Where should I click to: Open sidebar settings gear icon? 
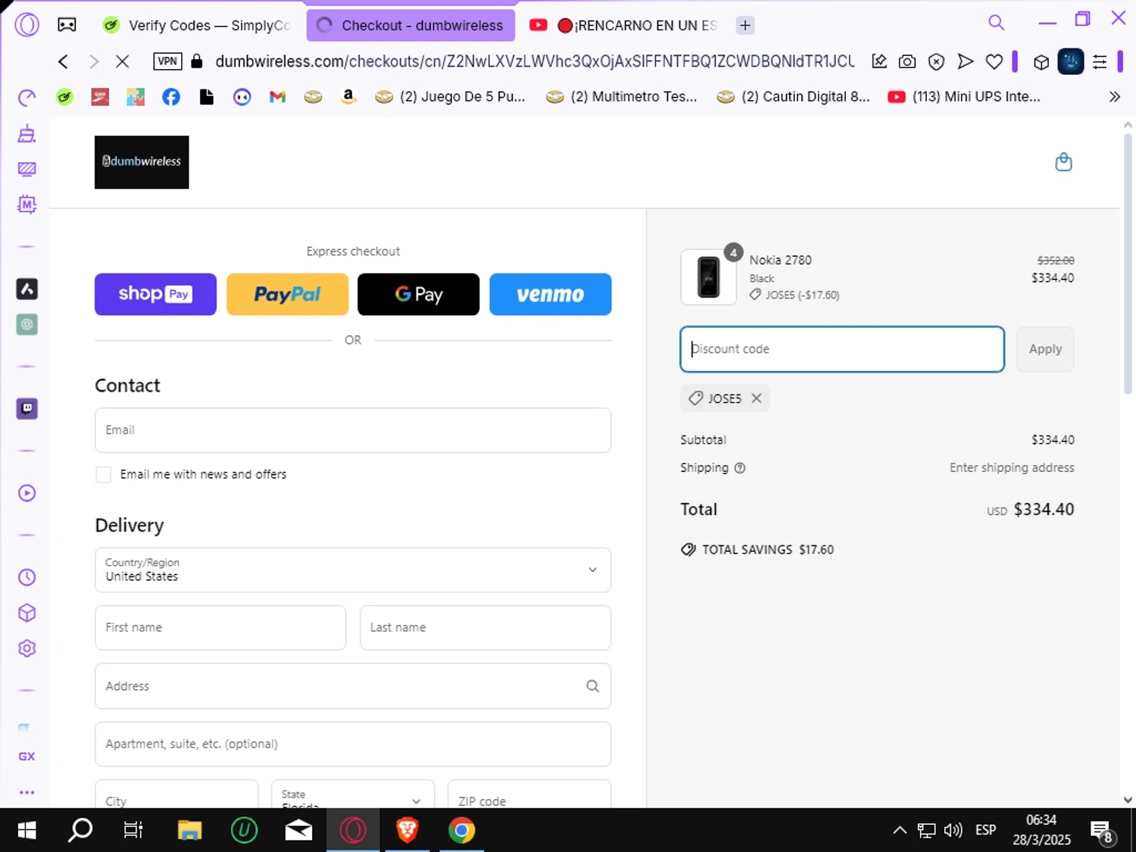coord(27,648)
